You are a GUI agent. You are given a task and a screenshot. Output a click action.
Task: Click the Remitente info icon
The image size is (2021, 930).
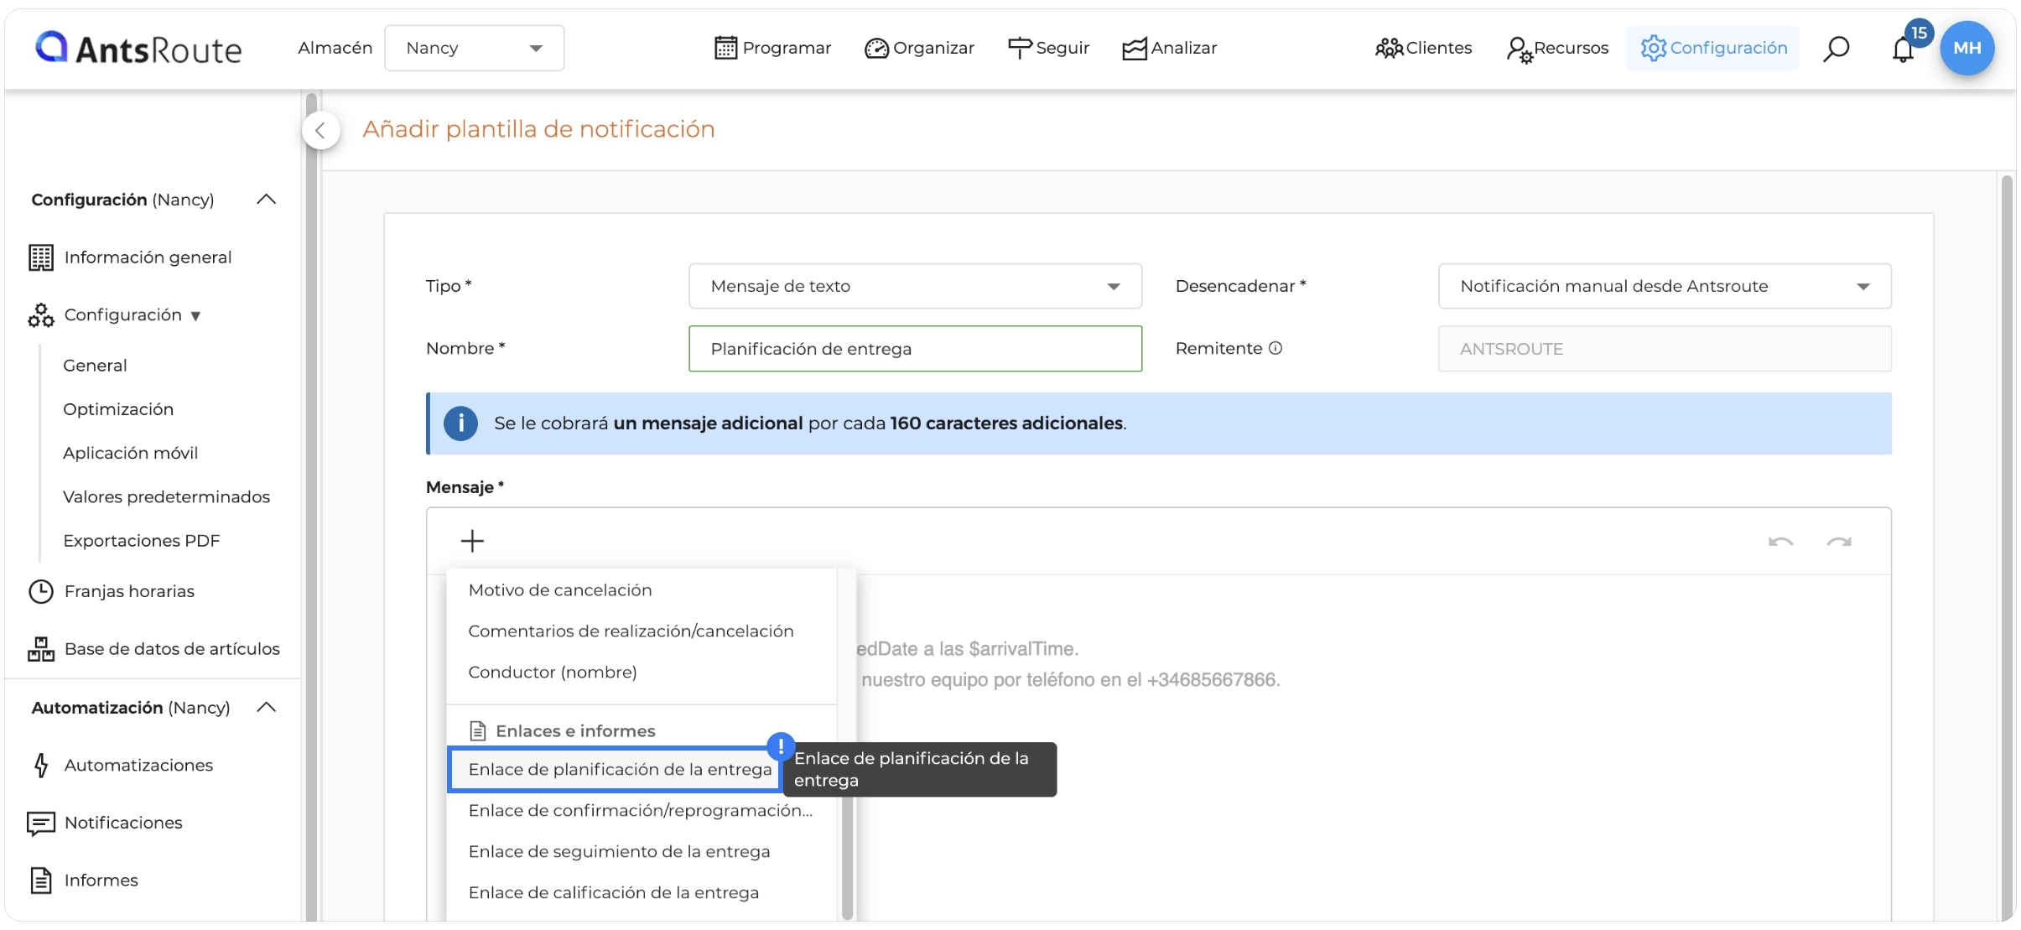point(1275,348)
